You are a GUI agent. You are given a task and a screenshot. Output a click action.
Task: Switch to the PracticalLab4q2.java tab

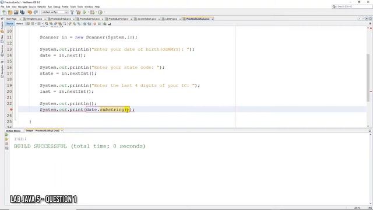(x=61, y=19)
